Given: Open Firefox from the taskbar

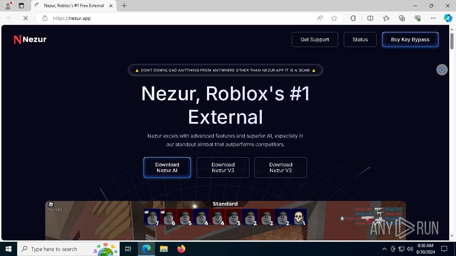Looking at the screenshot, I should (181, 249).
